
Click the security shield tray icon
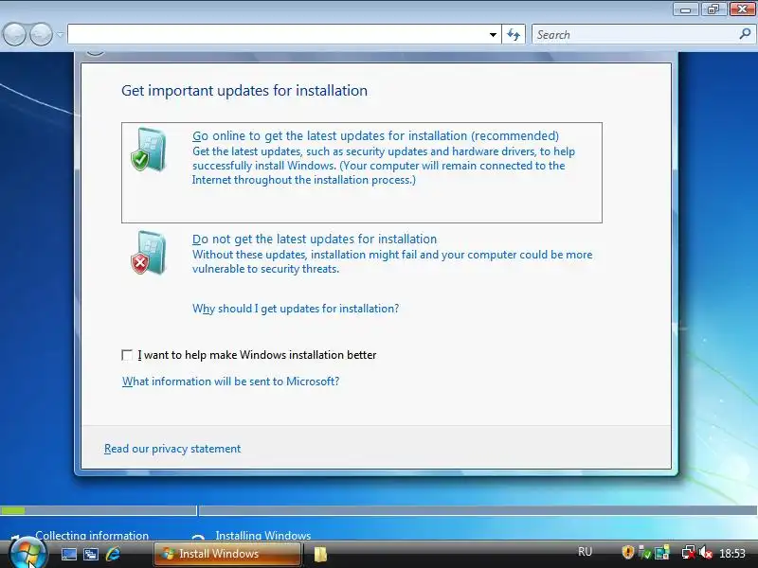pos(627,552)
